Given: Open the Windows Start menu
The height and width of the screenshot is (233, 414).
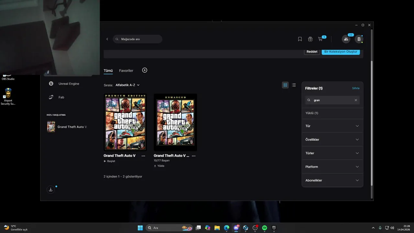Looking at the screenshot, I should [x=140, y=228].
